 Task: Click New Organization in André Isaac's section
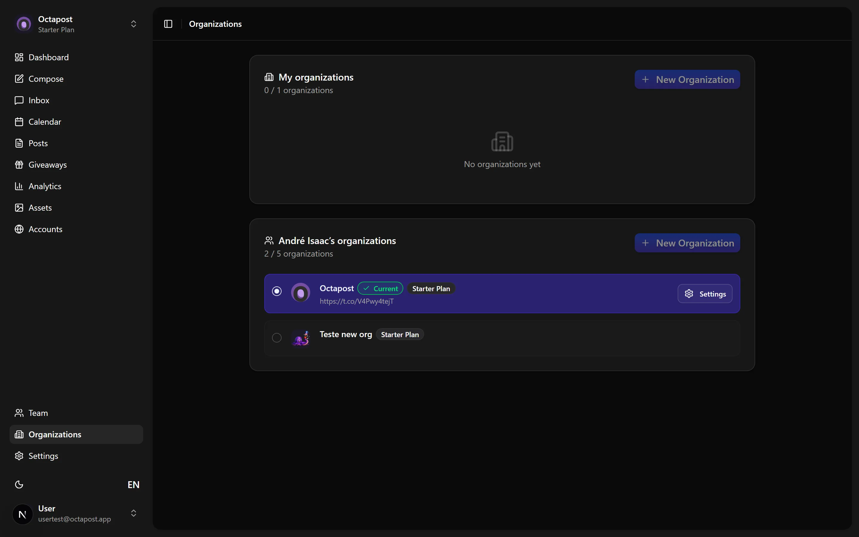pos(687,243)
